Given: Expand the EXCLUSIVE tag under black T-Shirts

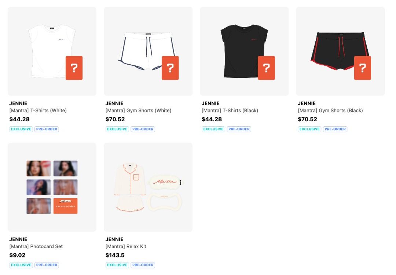Looking at the screenshot, I should [x=213, y=129].
